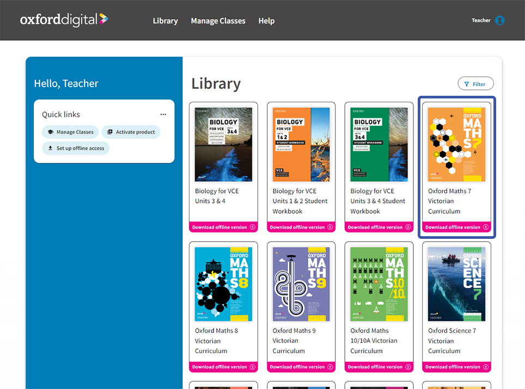Click title 'Biology for VCE Units 1 & 2 Student Workbook'
The width and height of the screenshot is (525, 389).
(300, 201)
